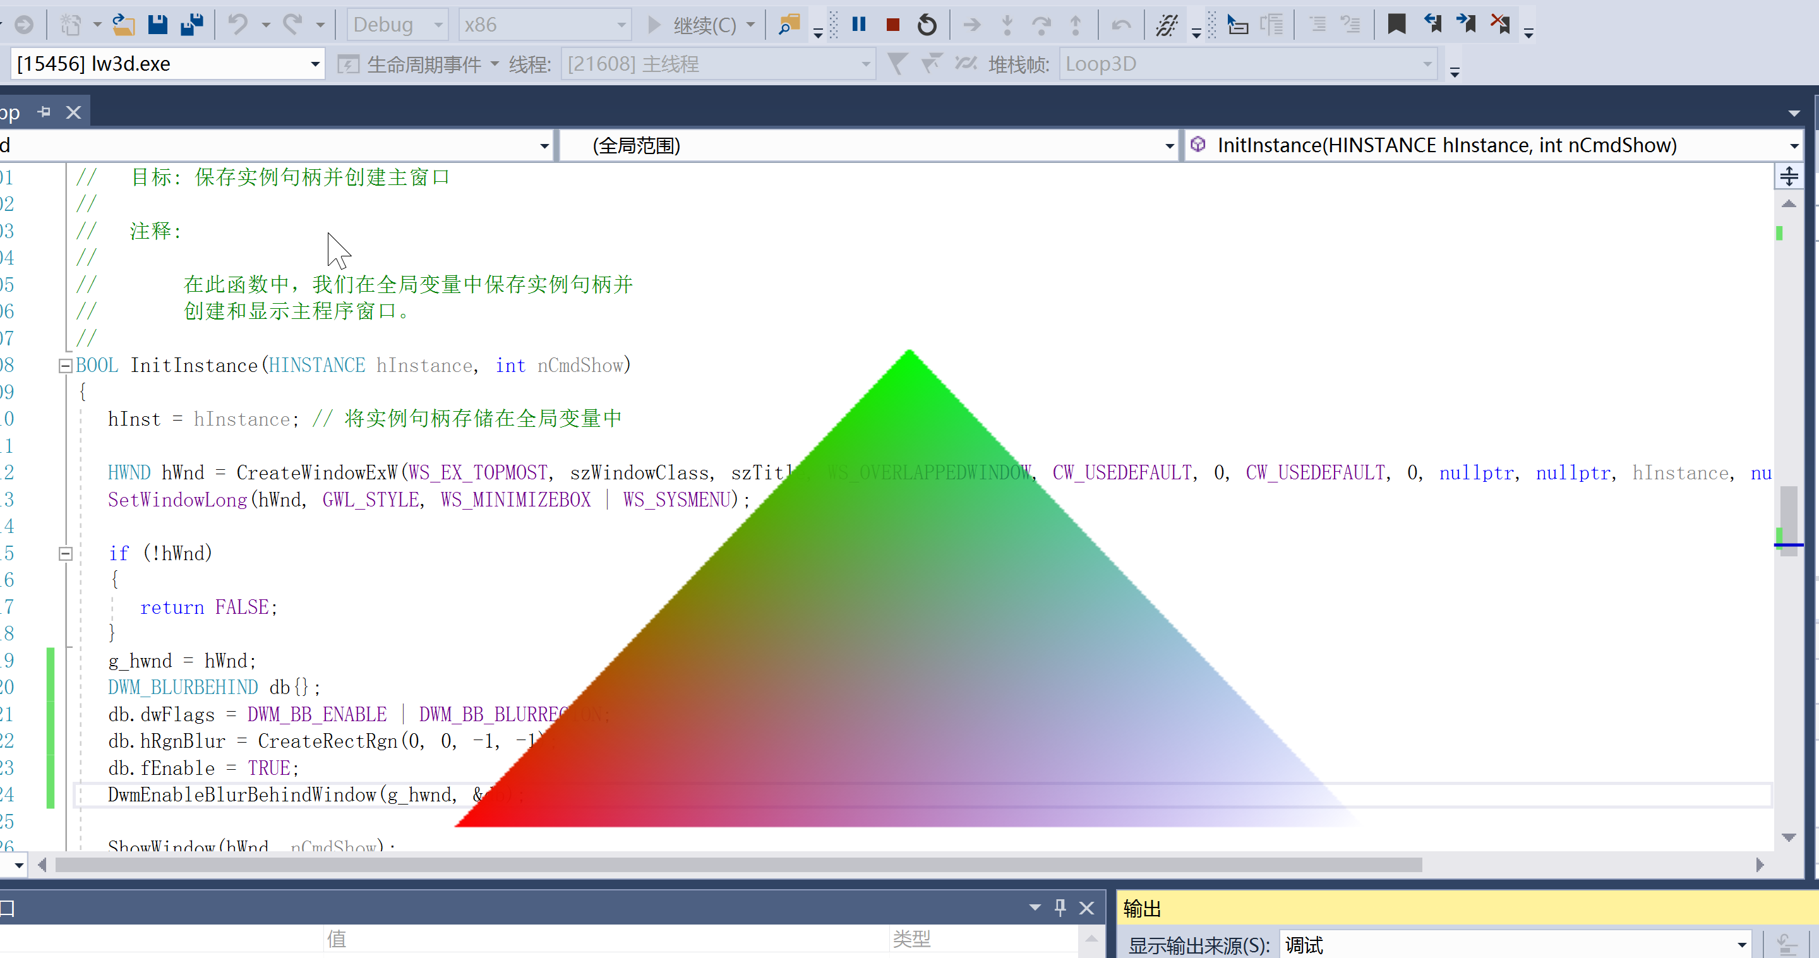Click the Save file icon
1819x958 pixels.
click(157, 25)
